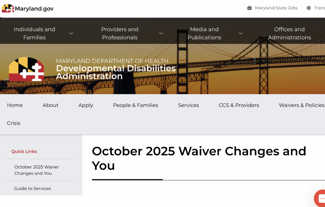Viewport: 325px width, 207px height.
Task: Open the About section
Action: pyautogui.click(x=50, y=105)
